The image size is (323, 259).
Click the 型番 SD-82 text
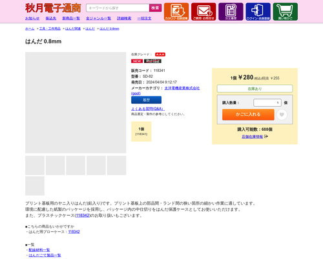tap(142, 76)
